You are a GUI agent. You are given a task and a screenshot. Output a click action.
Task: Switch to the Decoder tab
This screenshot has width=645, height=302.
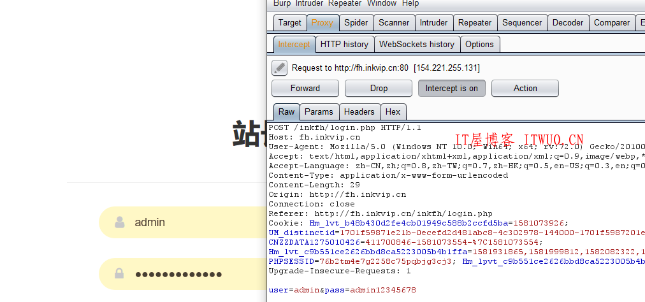click(568, 23)
